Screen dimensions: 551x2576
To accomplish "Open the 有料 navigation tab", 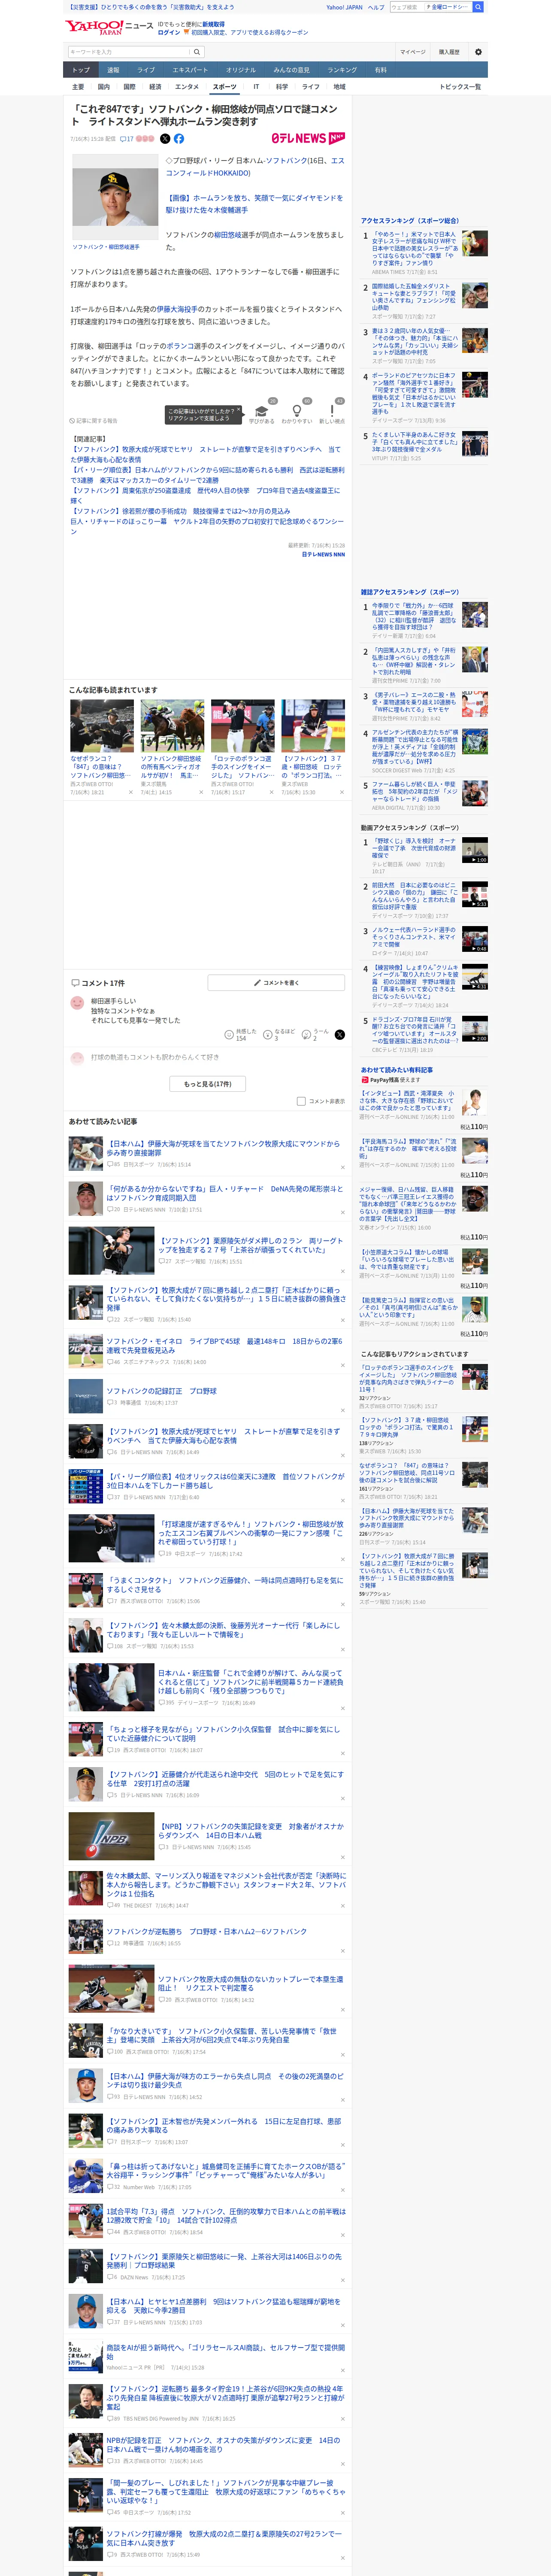I will click(380, 70).
